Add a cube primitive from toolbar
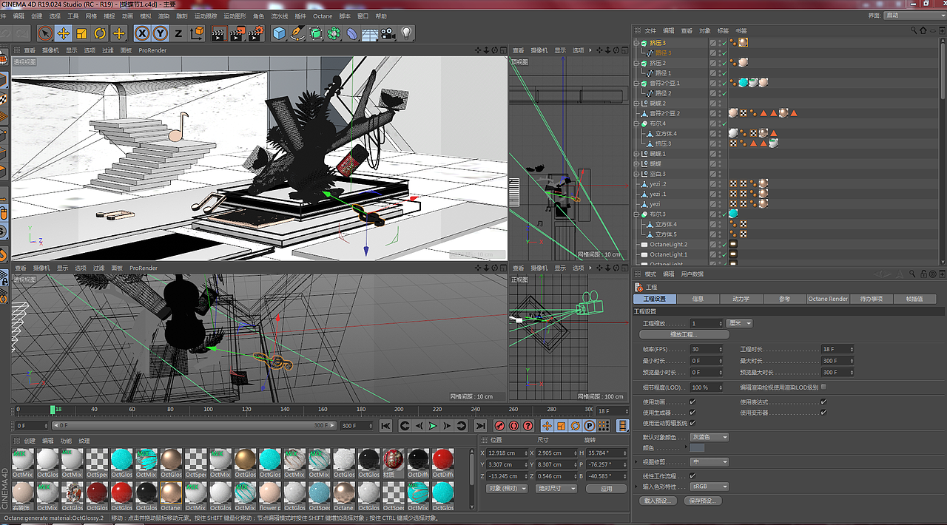The height and width of the screenshot is (525, 947). click(279, 33)
